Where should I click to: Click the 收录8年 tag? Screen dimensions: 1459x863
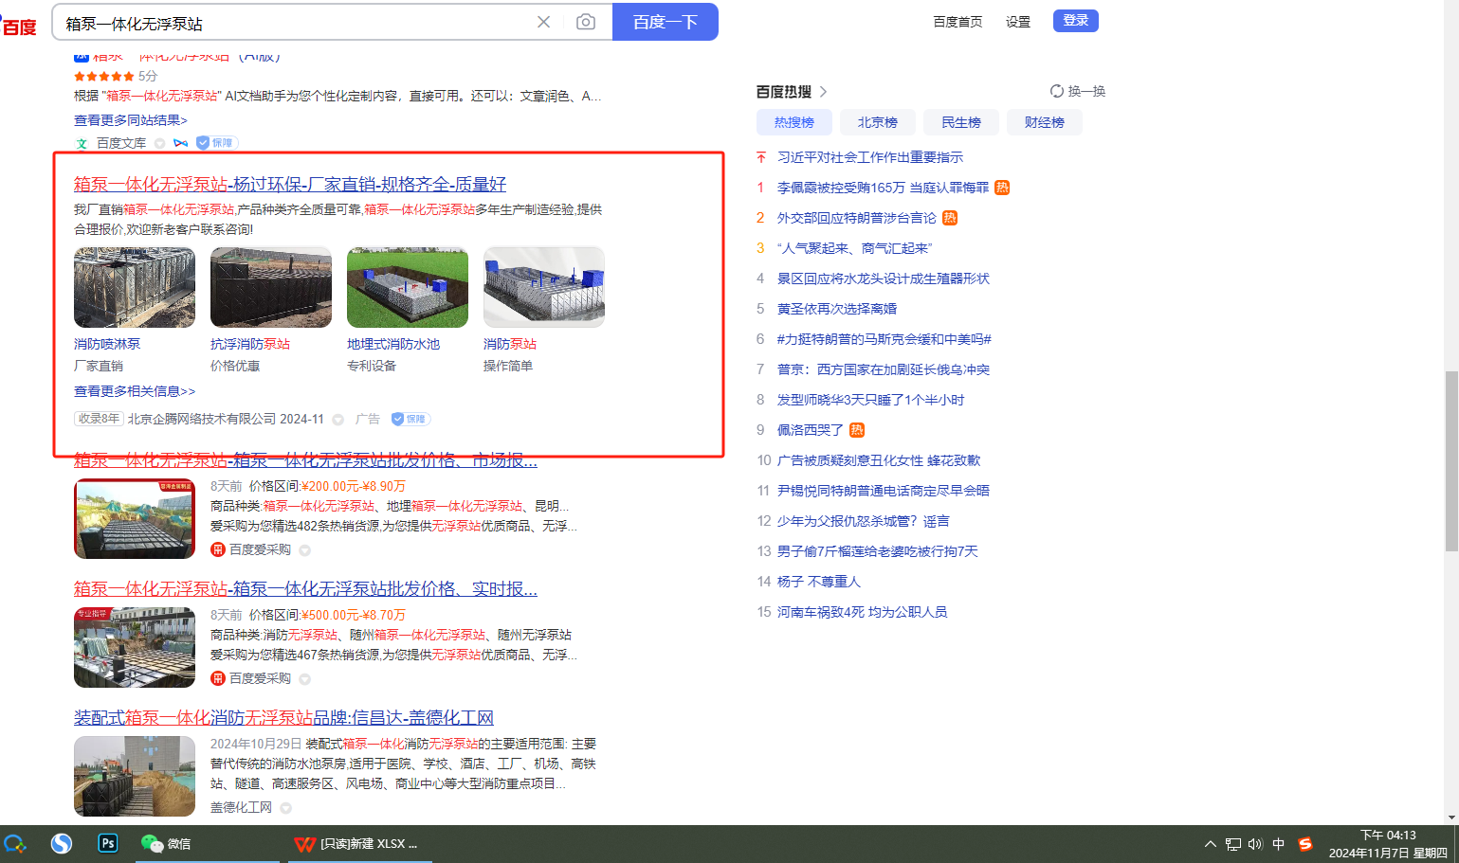[99, 419]
